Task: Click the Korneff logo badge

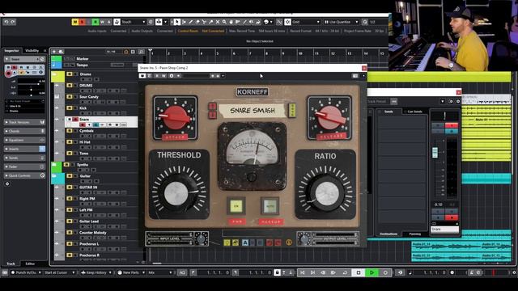Action: [252, 91]
